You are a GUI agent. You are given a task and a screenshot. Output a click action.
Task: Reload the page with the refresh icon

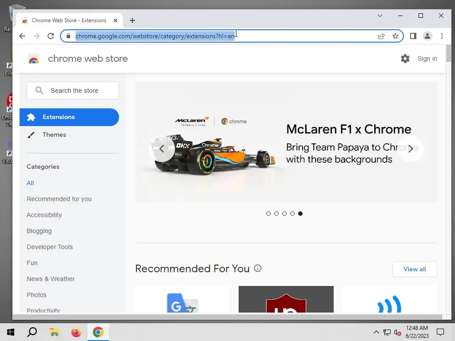(x=51, y=36)
